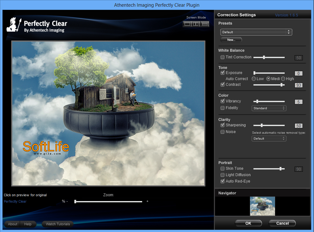The image size is (314, 232).
Task: Enable Light Diffusion checkbox
Action: point(222,175)
